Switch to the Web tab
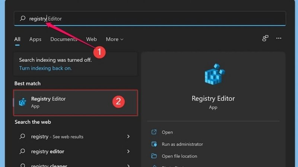This screenshot has height=167, width=298. tap(91, 39)
